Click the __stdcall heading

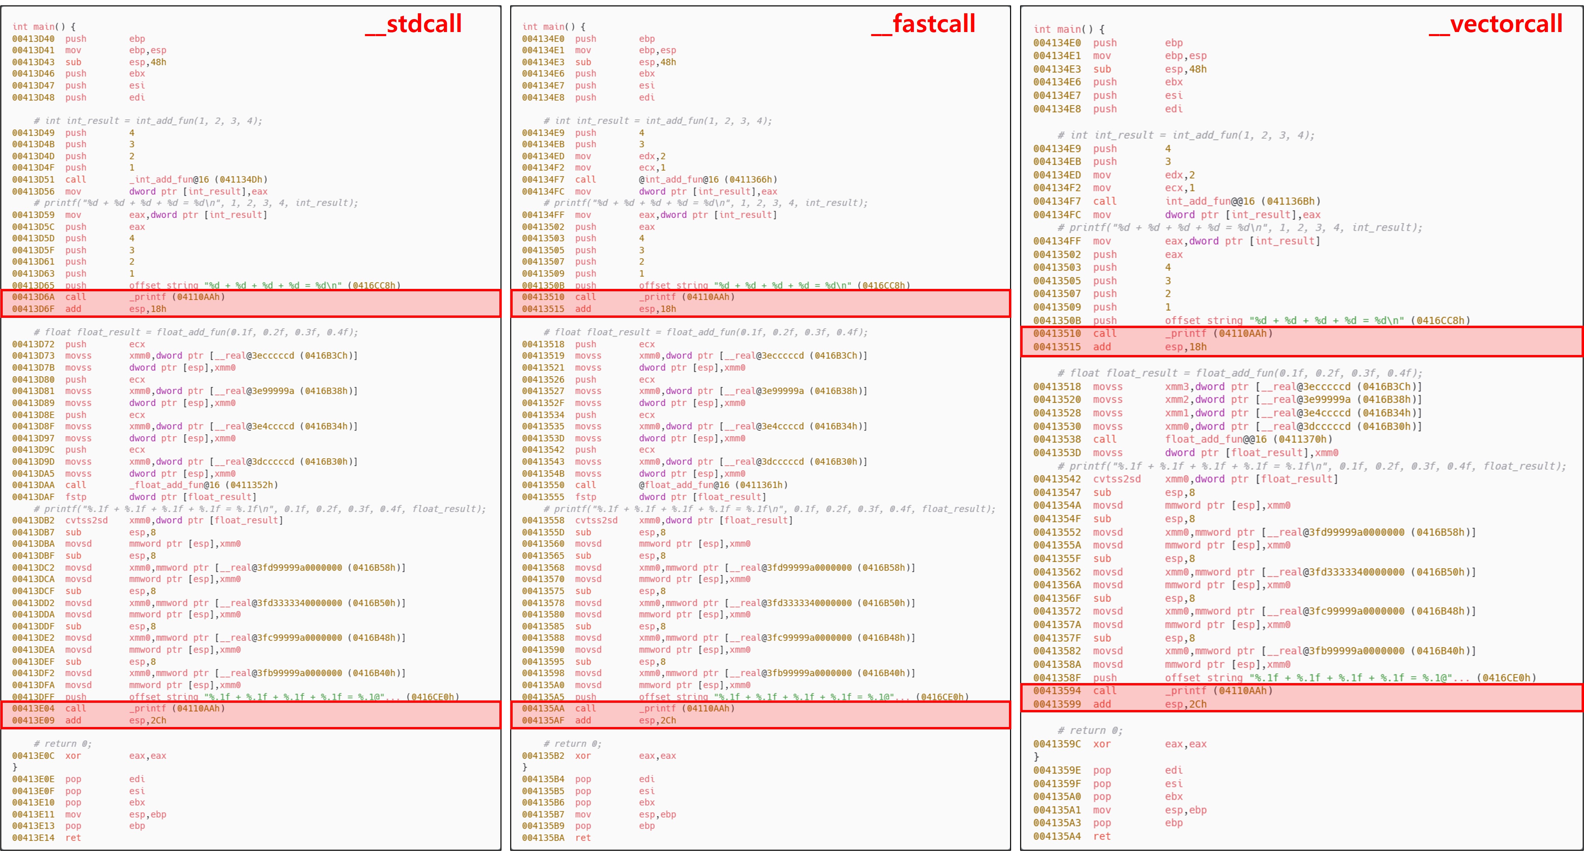[x=413, y=24]
